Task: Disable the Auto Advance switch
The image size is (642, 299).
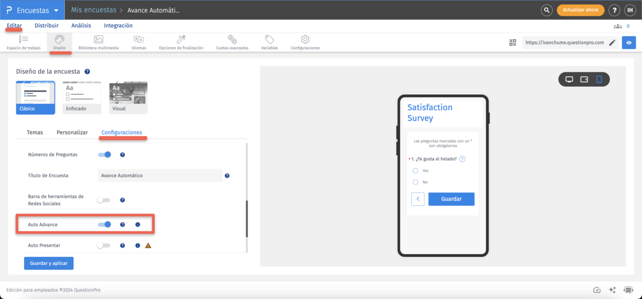Action: click(104, 225)
